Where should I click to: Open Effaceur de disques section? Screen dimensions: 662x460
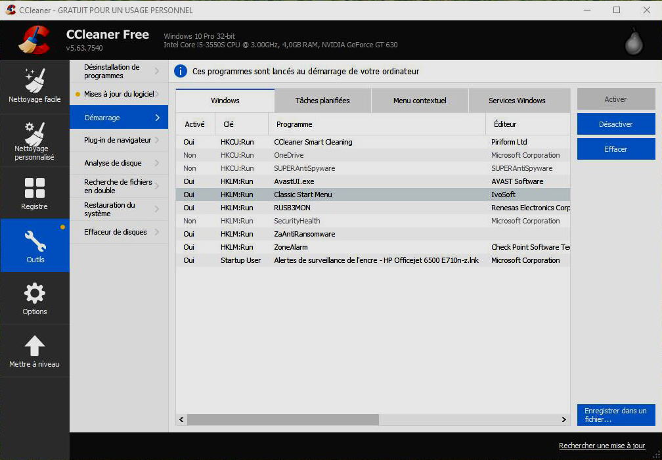119,232
